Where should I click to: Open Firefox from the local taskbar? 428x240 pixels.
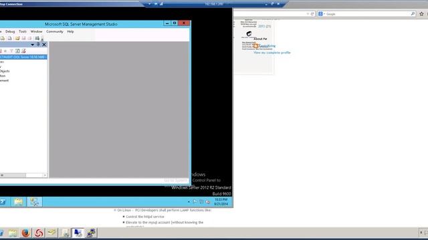(x=25, y=233)
